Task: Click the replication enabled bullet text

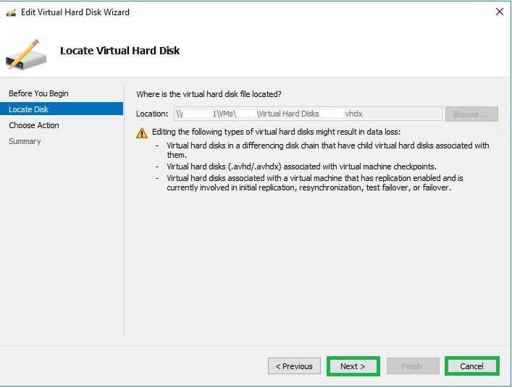Action: [315, 182]
